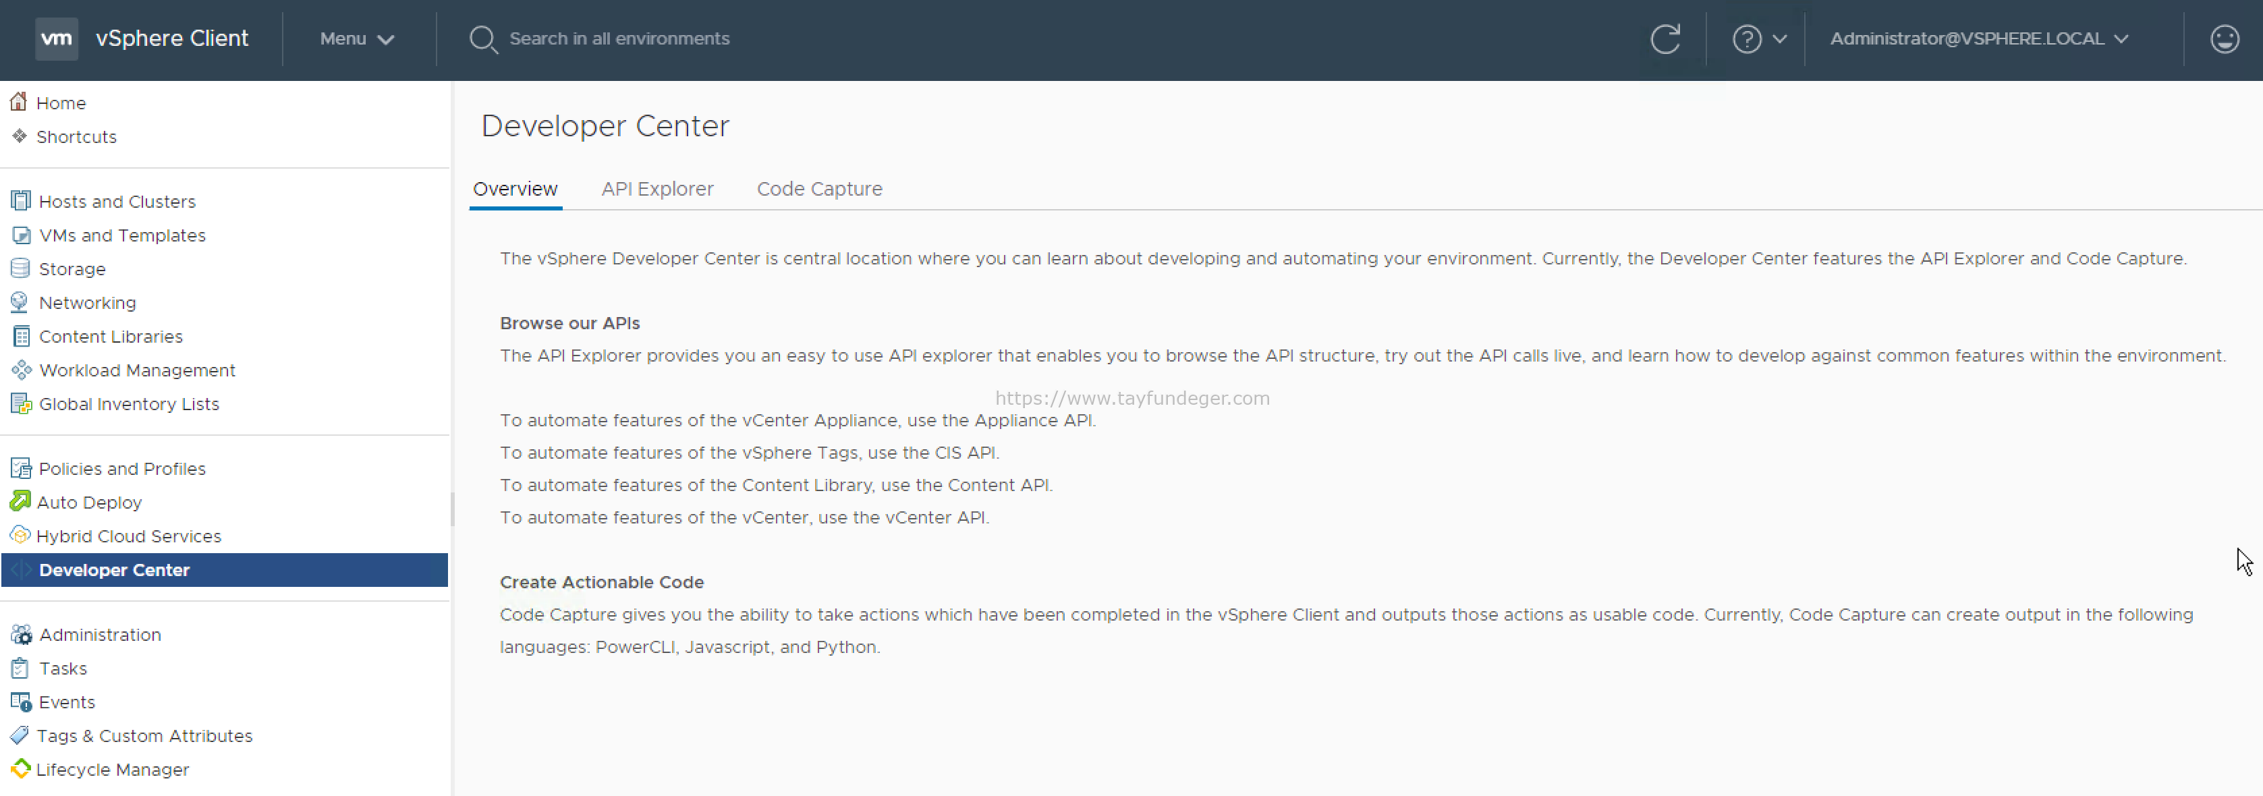Open Administration
This screenshot has width=2263, height=796.
pos(100,634)
